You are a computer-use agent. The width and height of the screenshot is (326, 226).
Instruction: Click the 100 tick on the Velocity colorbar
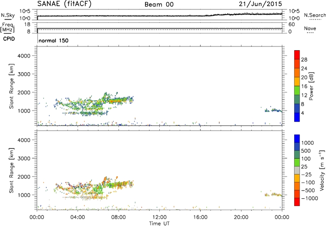pos(306,159)
